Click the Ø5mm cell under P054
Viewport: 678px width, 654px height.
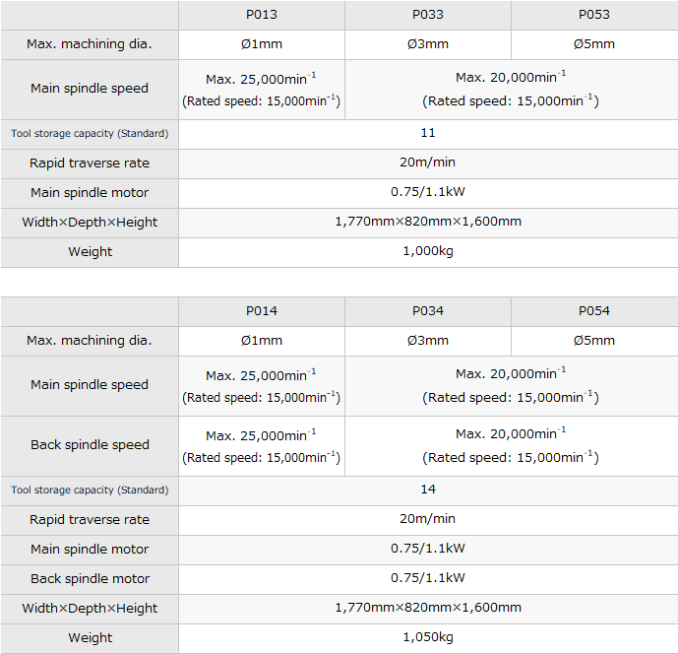click(x=594, y=341)
